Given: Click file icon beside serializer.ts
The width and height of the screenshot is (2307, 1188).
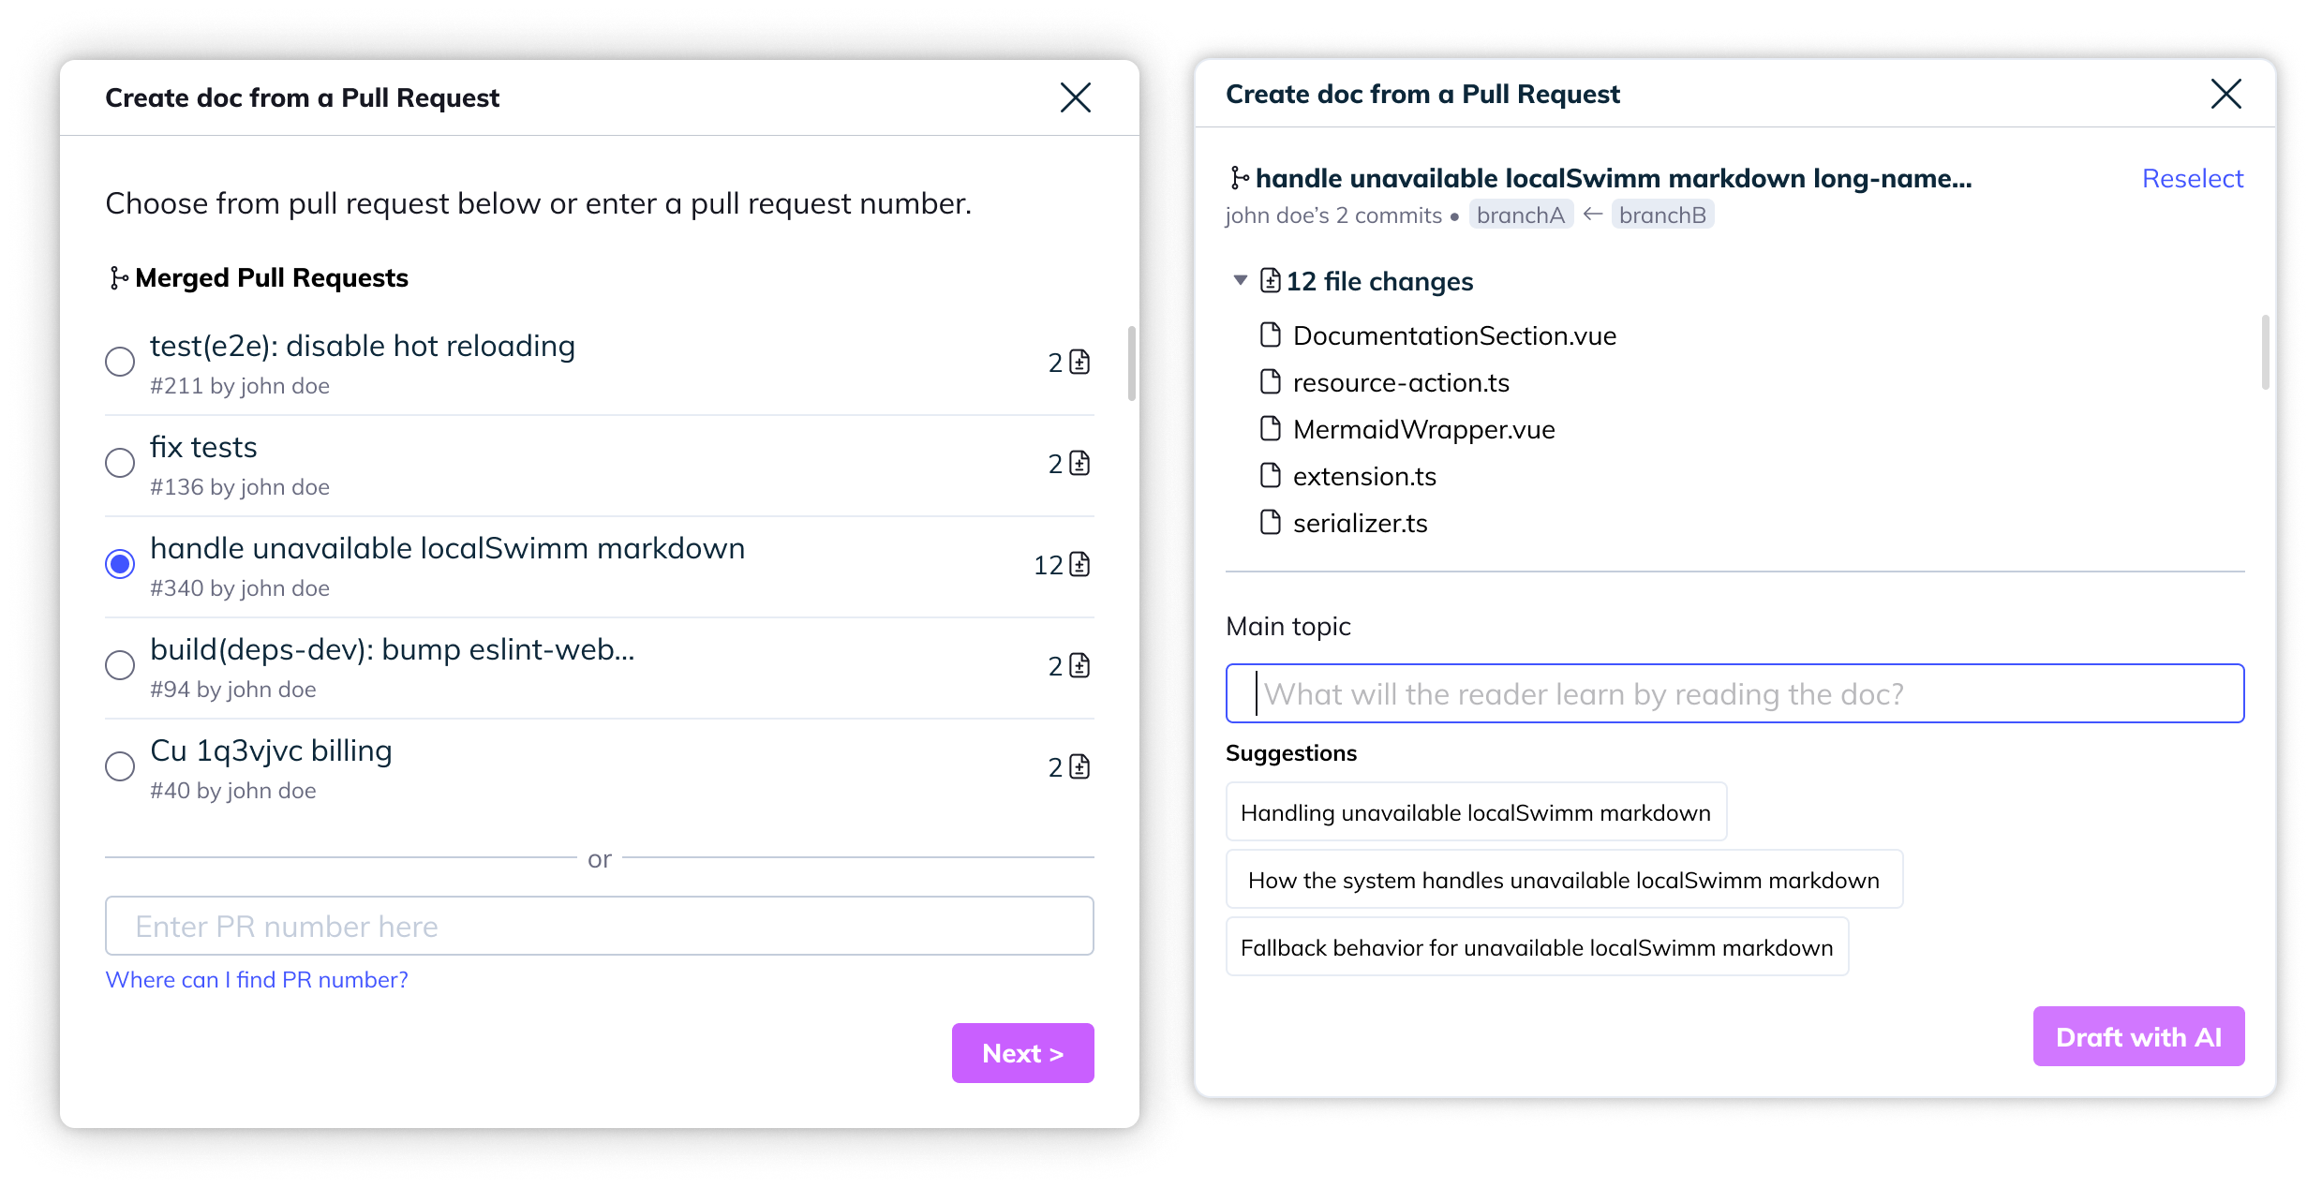Looking at the screenshot, I should (1270, 522).
